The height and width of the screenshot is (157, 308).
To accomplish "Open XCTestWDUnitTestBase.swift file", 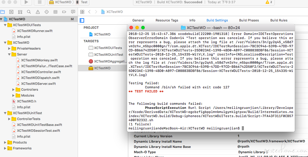I will click(39, 125).
